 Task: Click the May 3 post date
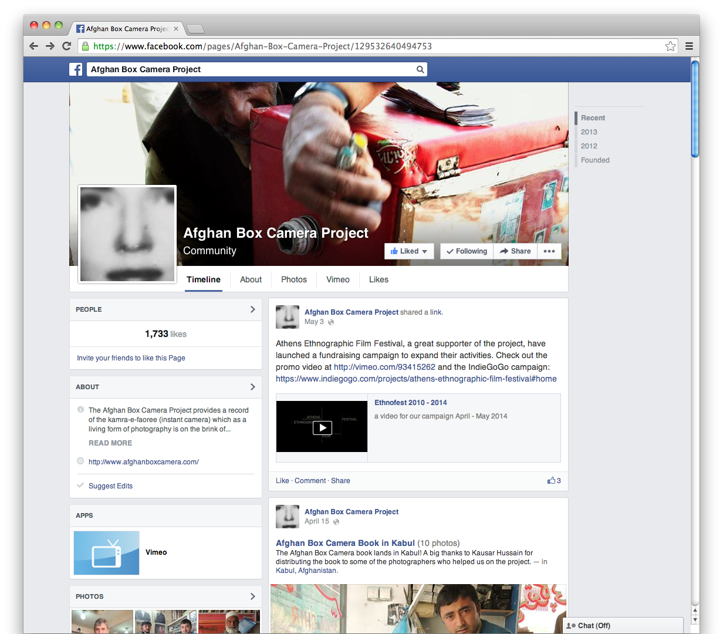click(x=314, y=322)
